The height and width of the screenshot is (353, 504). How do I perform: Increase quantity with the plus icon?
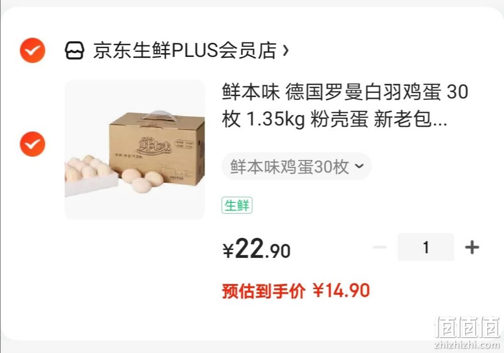472,247
